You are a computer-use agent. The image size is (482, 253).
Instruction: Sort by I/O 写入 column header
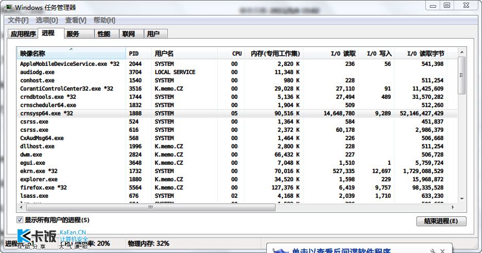[x=377, y=54]
